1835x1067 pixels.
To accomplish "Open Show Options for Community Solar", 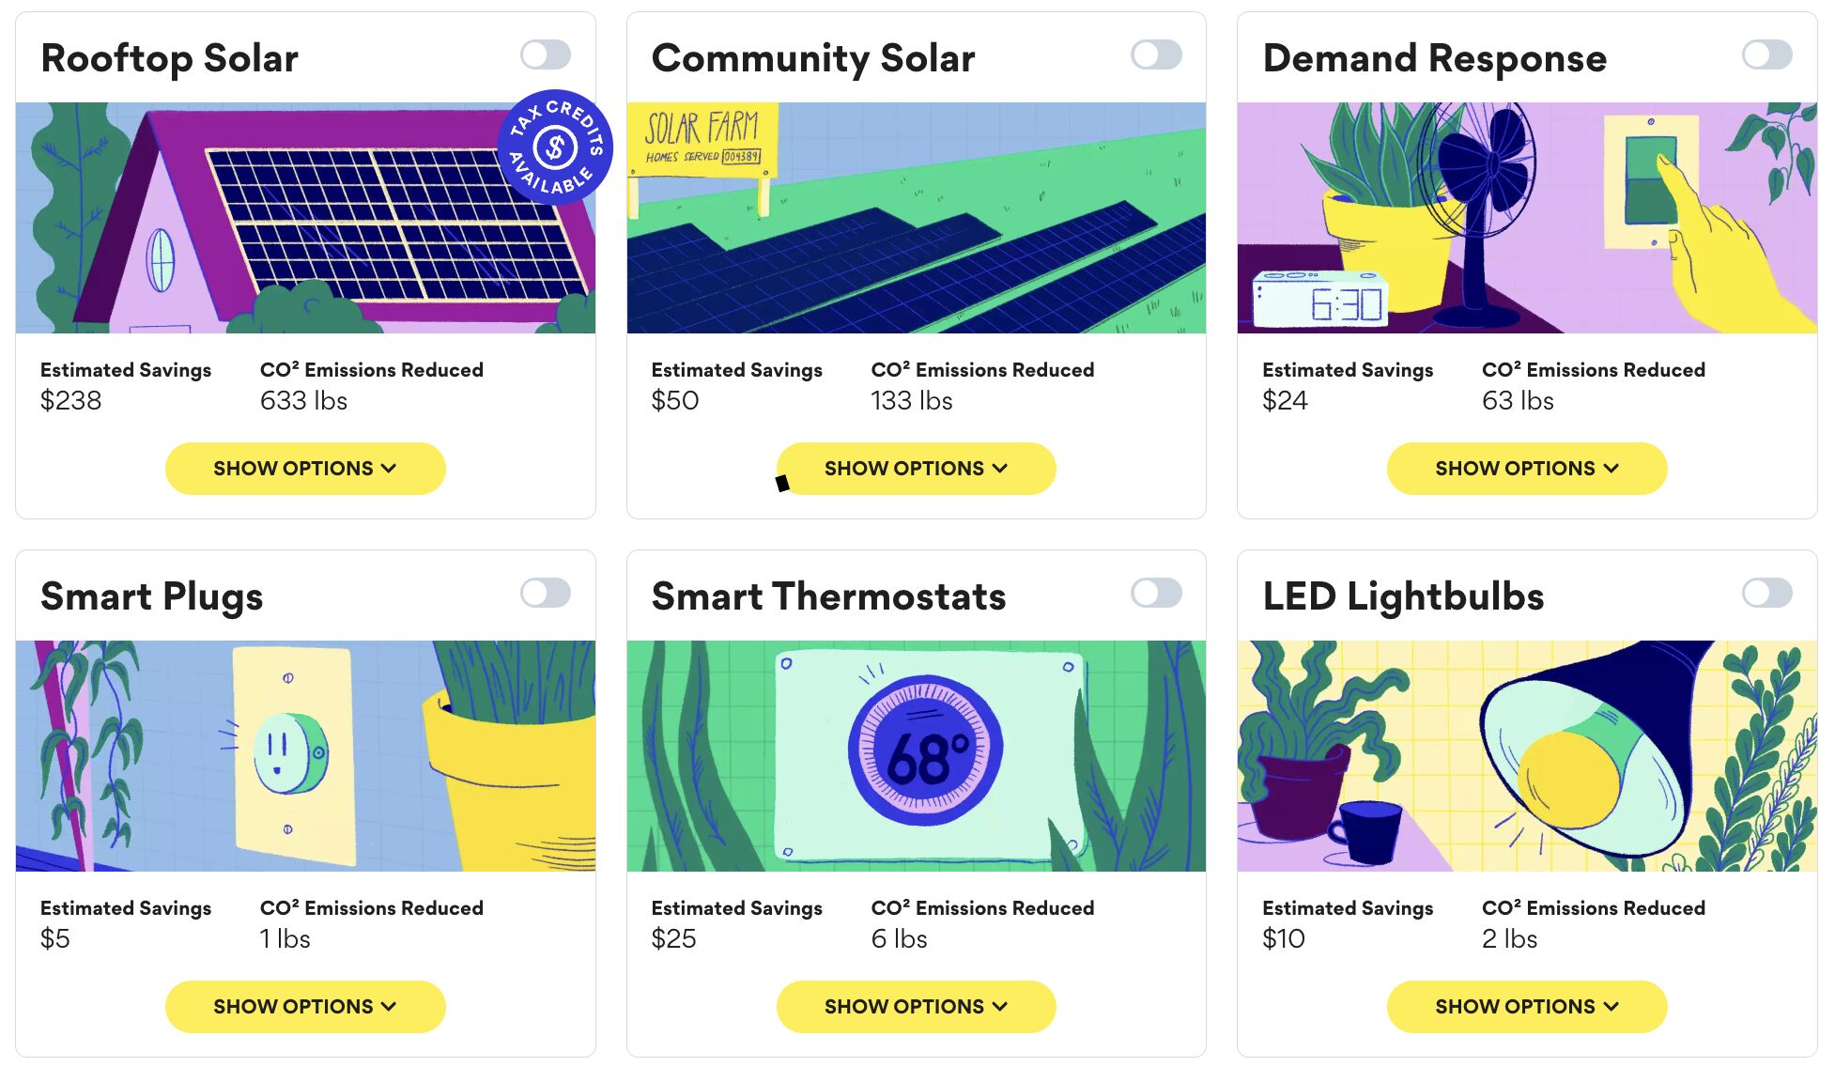I will (916, 469).
